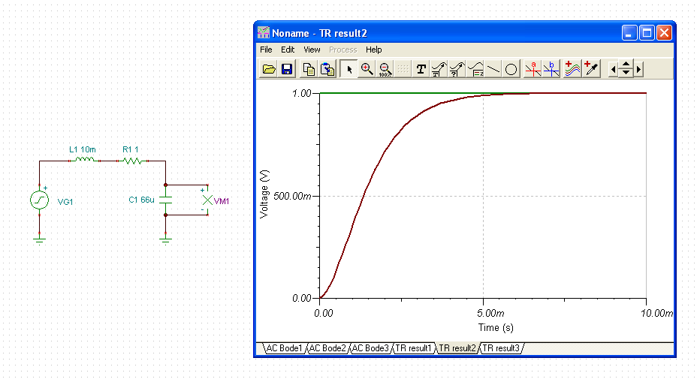This screenshot has height=382, width=700.
Task: Select the circle drawing tool
Action: tap(511, 69)
